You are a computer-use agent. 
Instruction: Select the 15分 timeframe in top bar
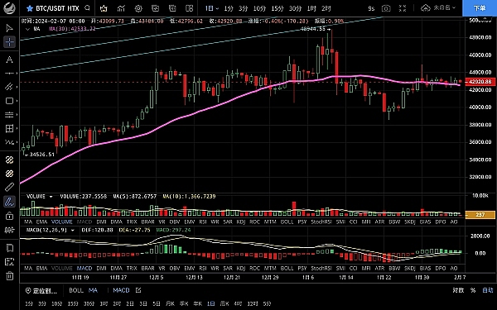[277, 8]
